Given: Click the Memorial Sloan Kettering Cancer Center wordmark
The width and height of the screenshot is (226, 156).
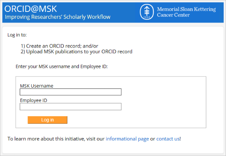Looking at the screenshot, I should pyautogui.click(x=187, y=12).
